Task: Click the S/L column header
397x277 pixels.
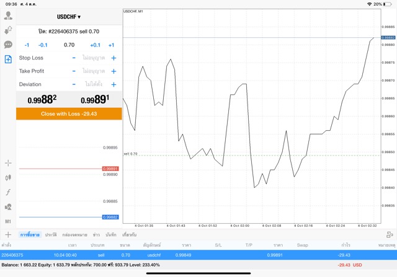Action: click(218, 245)
